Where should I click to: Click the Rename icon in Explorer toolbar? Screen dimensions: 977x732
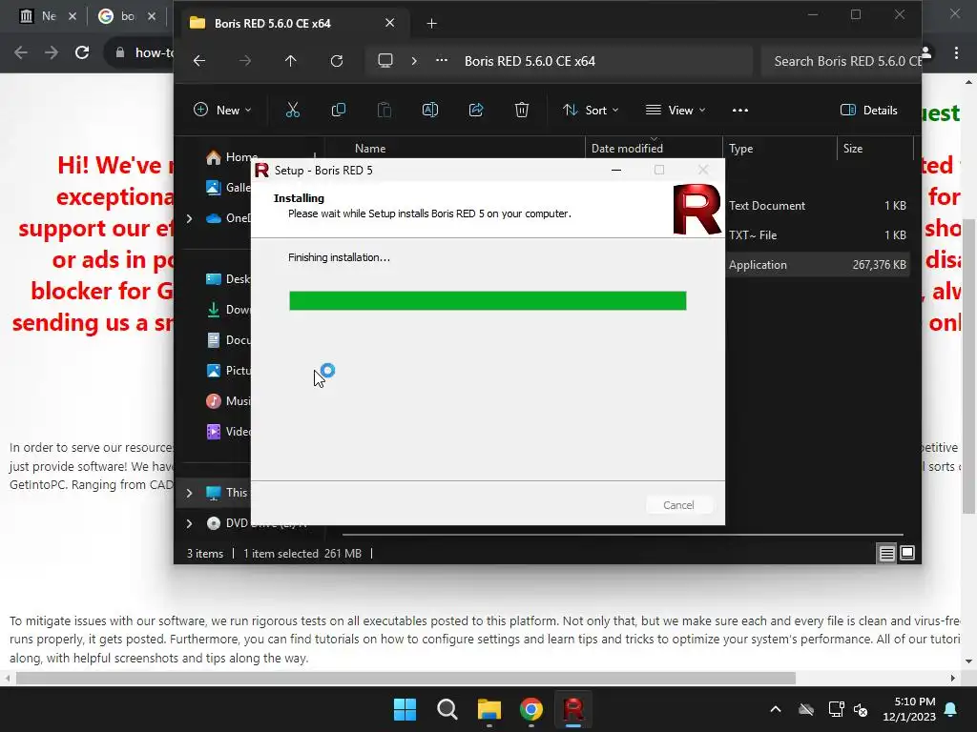pos(430,111)
